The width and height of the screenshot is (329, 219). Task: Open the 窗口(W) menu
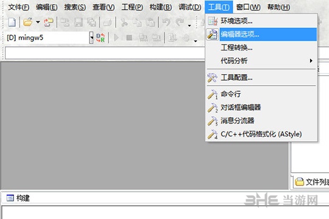248,7
